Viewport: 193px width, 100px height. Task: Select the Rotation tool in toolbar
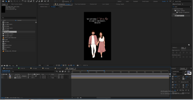(x=23, y=1)
